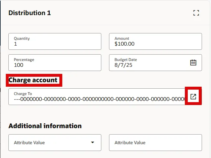Click the right Attribute Value text field
Viewport: 211px width, 158px height.
(156, 143)
